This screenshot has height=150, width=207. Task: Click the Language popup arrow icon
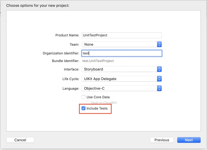(x=159, y=89)
